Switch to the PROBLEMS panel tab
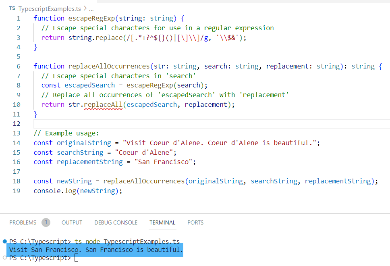390x266 pixels. [23, 222]
